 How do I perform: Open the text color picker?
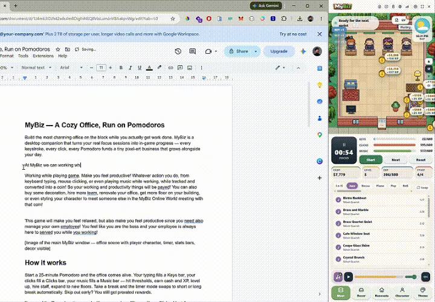pyautogui.click(x=149, y=68)
